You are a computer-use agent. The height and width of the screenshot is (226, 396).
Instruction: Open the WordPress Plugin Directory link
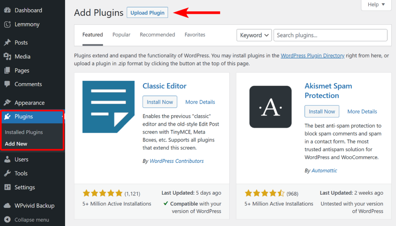click(312, 55)
